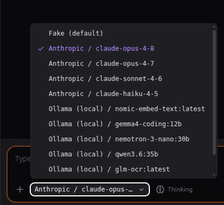Image resolution: width=224 pixels, height=205 pixels.
Task: Click the model list scrollbar thumb
Action: coord(214,92)
